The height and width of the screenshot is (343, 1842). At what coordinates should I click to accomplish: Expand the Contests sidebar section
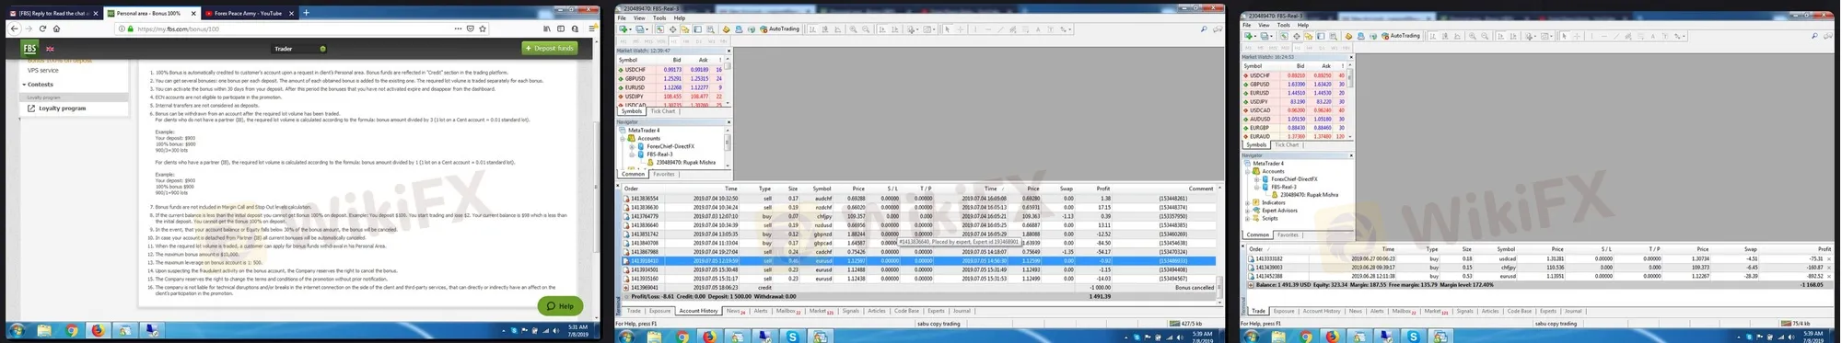(x=37, y=85)
